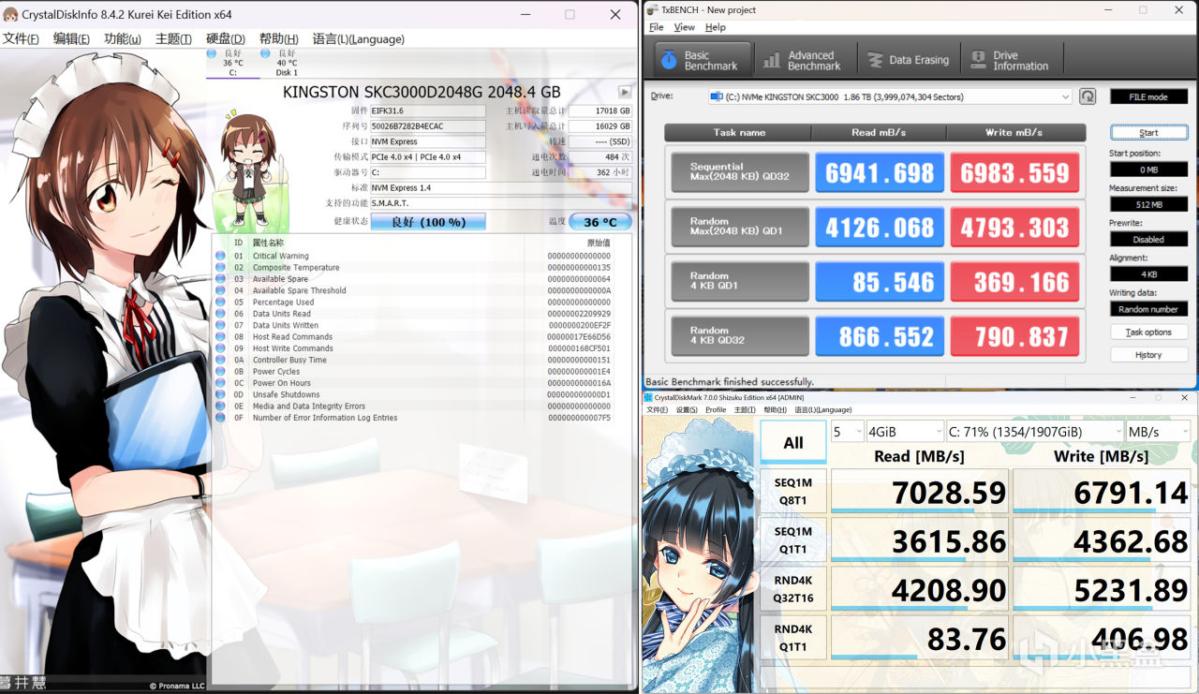This screenshot has height=694, width=1199.
Task: Click the status orb for Composite Temperature row
Action: [x=220, y=268]
